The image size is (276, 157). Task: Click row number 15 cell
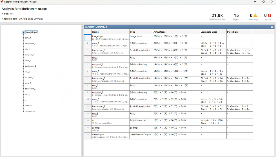88,136
